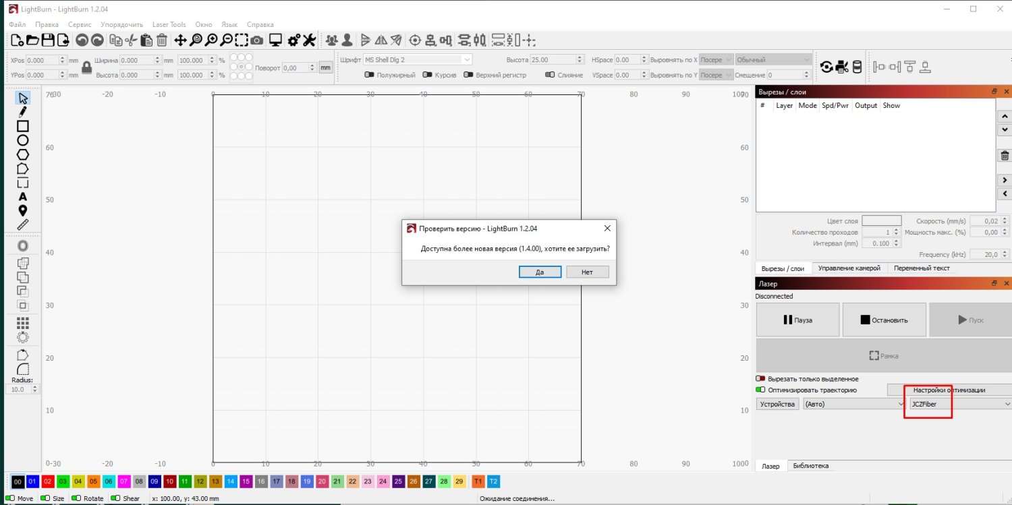Save project with floppy disk icon
Image resolution: width=1012 pixels, height=505 pixels.
tap(48, 40)
